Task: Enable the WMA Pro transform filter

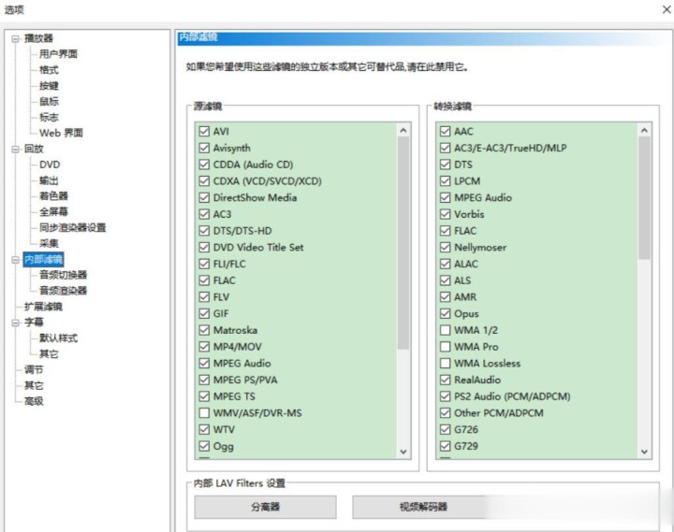Action: tap(446, 347)
